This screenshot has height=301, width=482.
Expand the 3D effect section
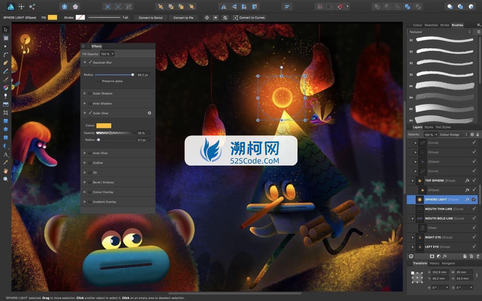point(85,173)
